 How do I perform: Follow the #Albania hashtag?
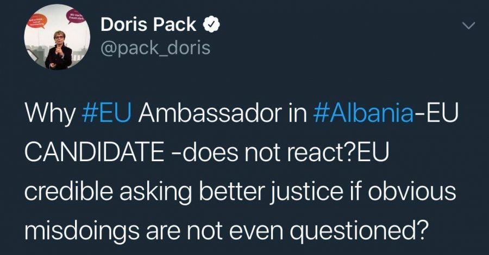(x=363, y=113)
